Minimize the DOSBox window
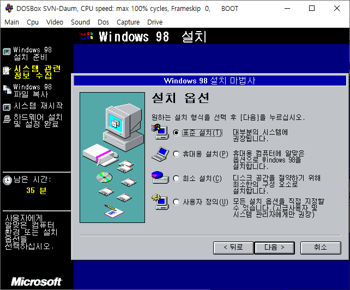This screenshot has width=350, height=290. 287,9
